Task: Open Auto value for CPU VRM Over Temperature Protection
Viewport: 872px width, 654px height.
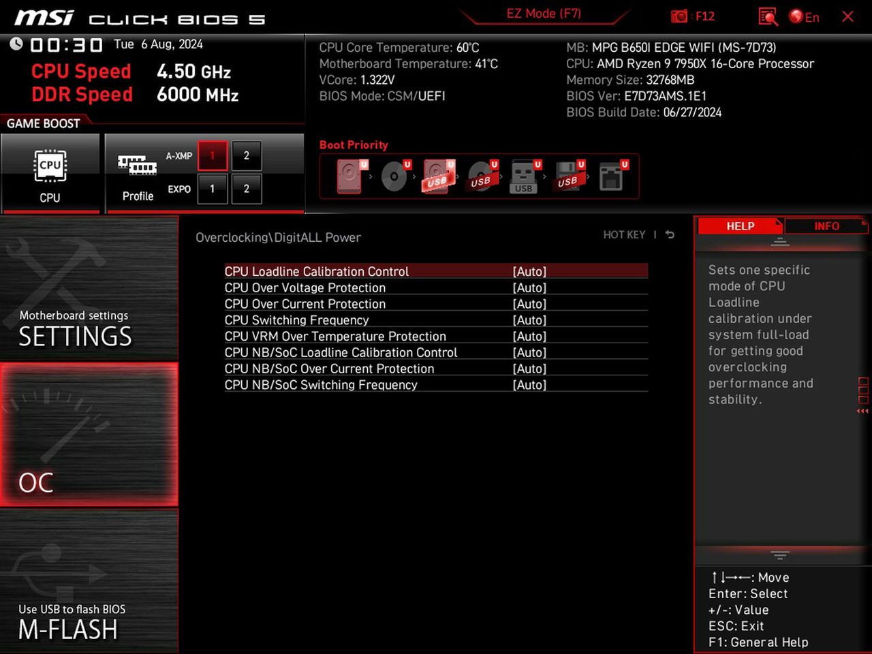Action: pyautogui.click(x=529, y=337)
